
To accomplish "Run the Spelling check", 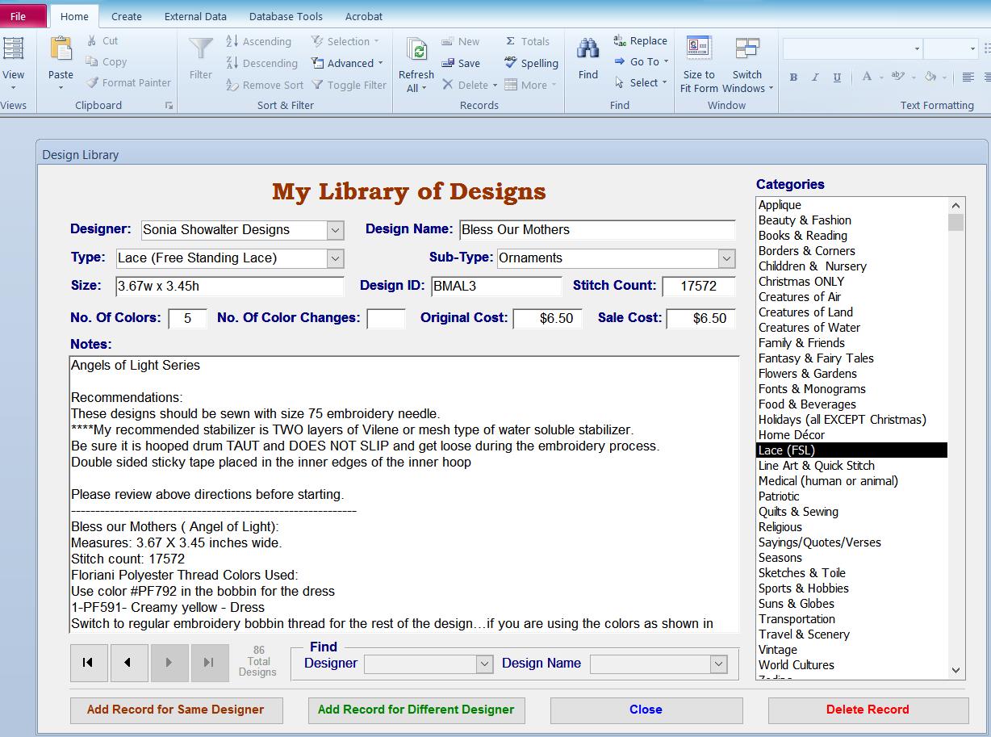I will [531, 63].
